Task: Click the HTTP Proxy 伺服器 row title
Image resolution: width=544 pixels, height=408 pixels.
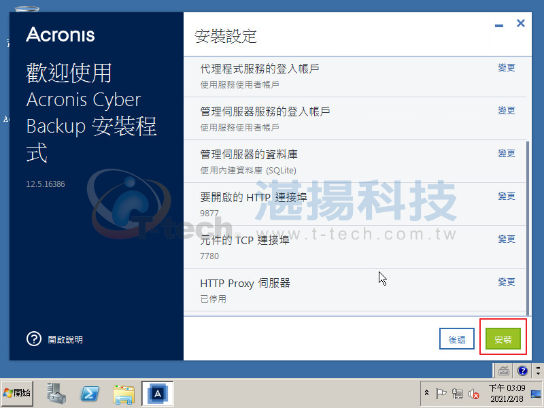Action: [x=245, y=283]
